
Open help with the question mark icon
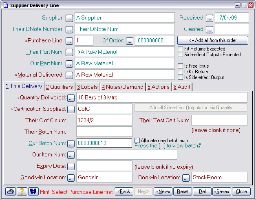pyautogui.click(x=21, y=191)
